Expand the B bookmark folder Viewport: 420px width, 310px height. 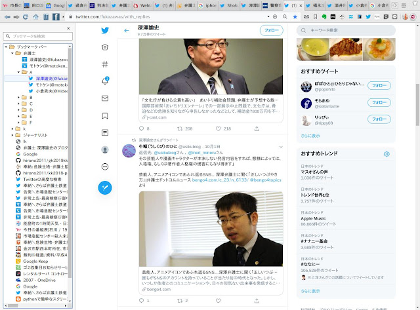point(18,98)
